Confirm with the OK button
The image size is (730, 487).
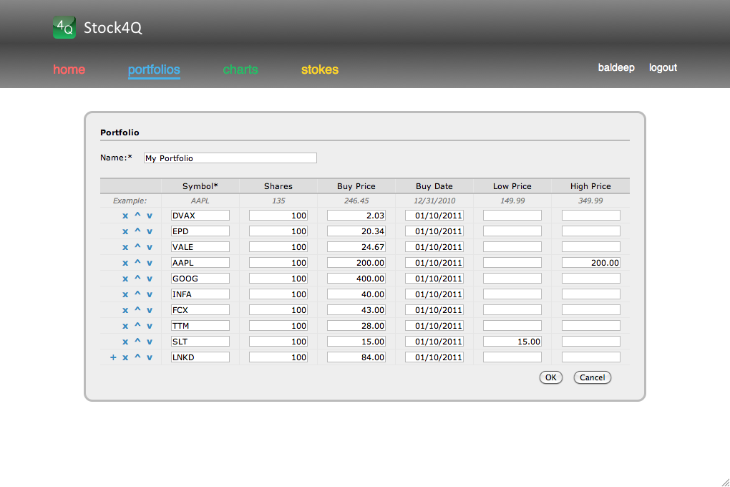tap(551, 377)
